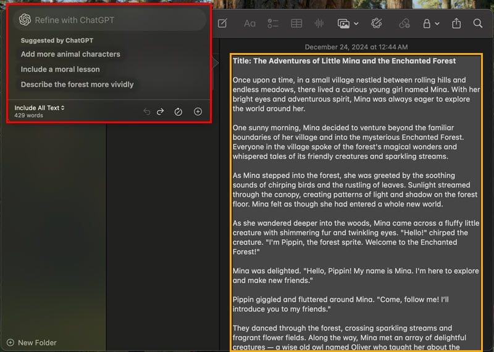
Task: Open the Apple Intelligence writing tools icon
Action: pyautogui.click(x=377, y=24)
